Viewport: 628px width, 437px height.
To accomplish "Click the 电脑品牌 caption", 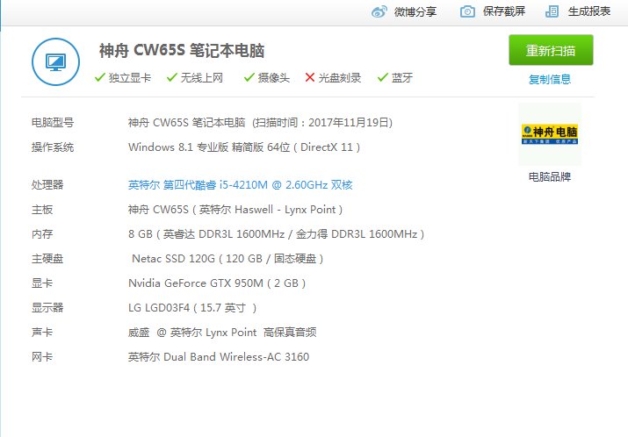I will pyautogui.click(x=550, y=177).
